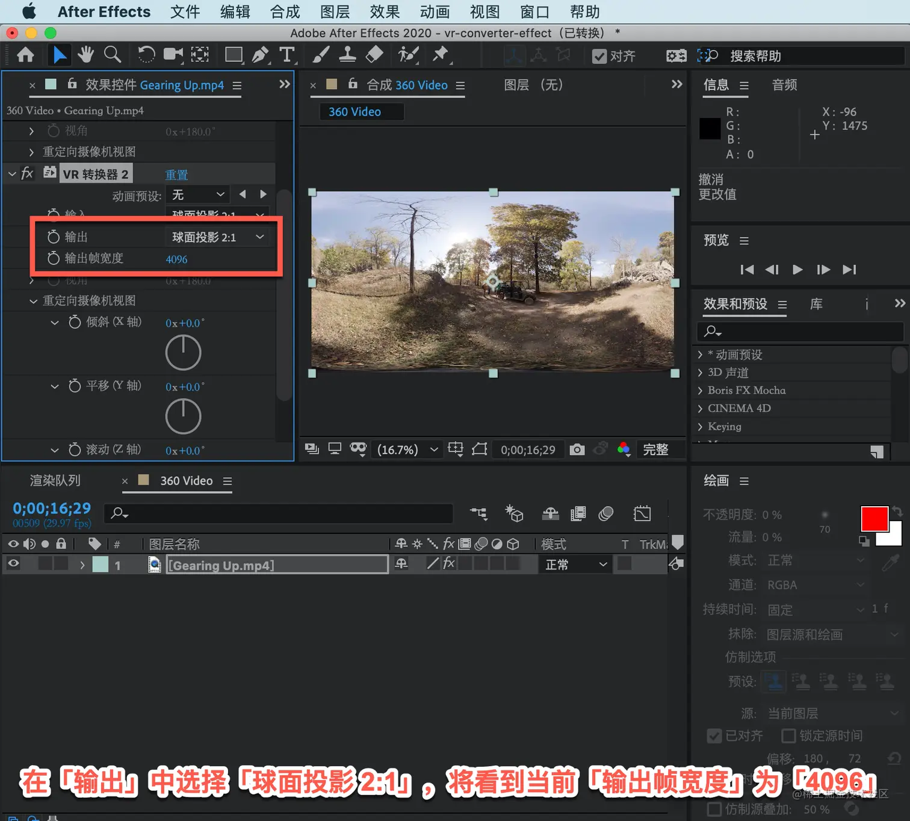Open Composition Mini-Flowchart in timeline
The height and width of the screenshot is (821, 910).
click(x=479, y=513)
